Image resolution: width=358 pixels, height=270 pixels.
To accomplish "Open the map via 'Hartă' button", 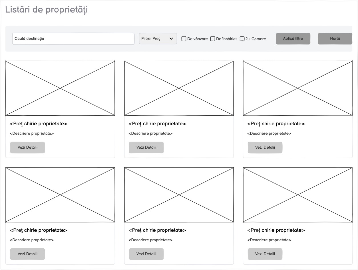I will (x=335, y=39).
